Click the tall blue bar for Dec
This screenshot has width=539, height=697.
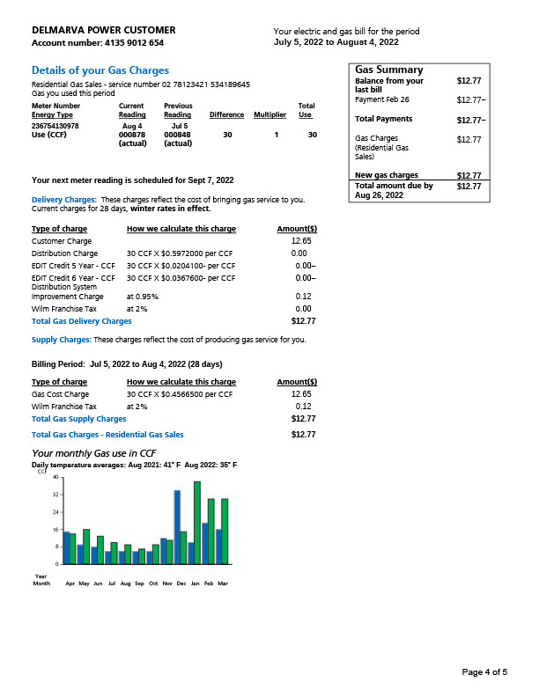[177, 526]
